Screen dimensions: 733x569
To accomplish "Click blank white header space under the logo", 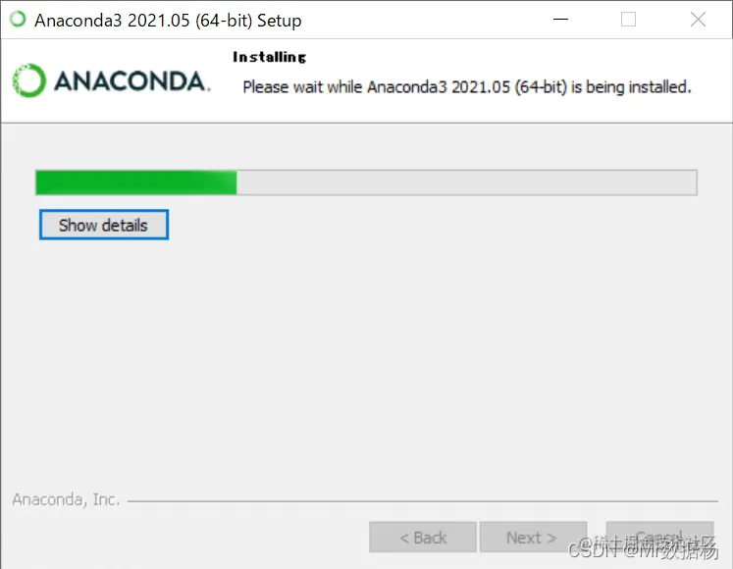I will pos(112,111).
